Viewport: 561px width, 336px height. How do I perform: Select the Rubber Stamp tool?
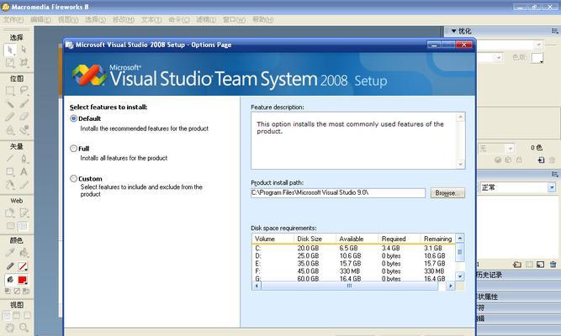tap(24, 130)
